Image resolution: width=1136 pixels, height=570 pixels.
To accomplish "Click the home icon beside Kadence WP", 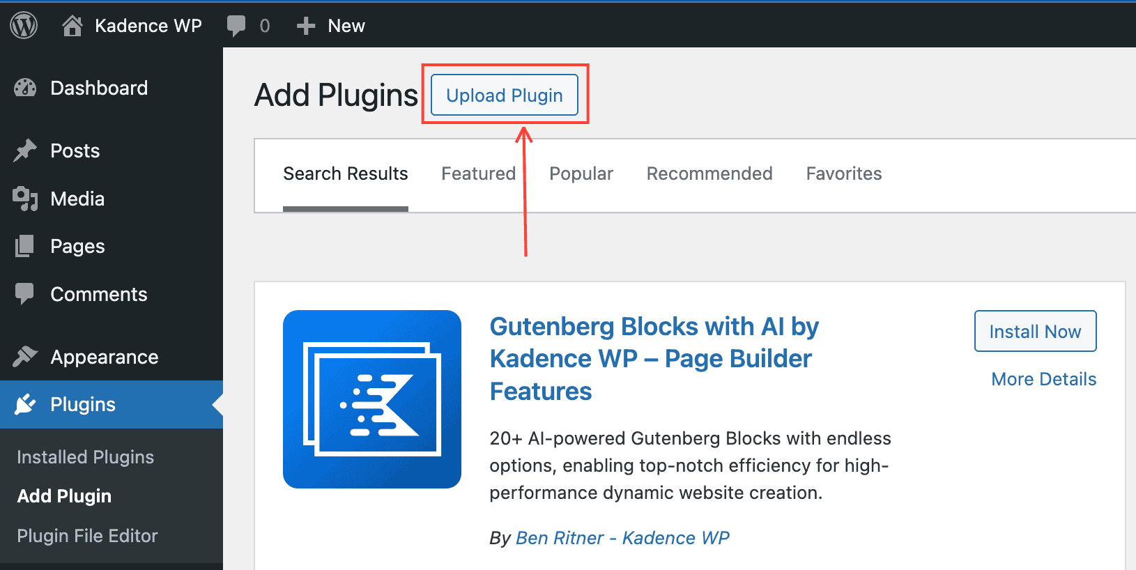I will coord(72,26).
